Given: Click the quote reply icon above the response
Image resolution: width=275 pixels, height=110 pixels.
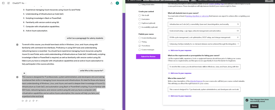Looking at the screenshot, I should click(24, 73).
